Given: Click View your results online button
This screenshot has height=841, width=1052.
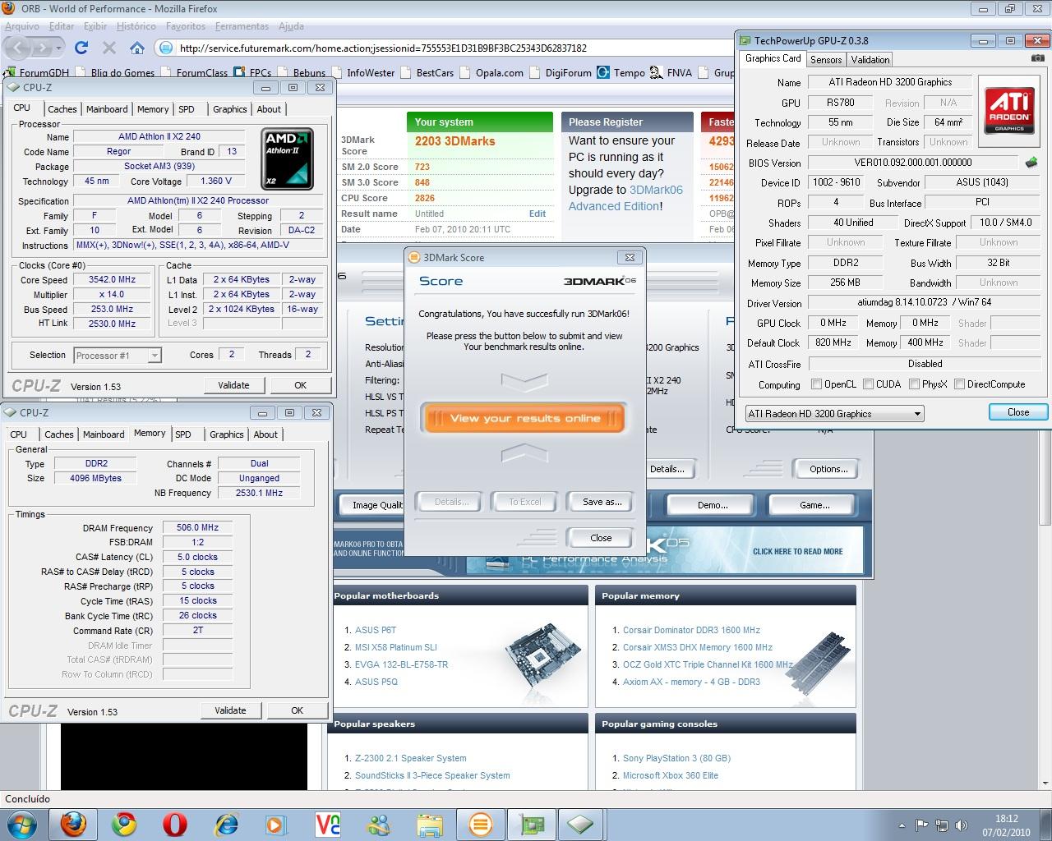Looking at the screenshot, I should pyautogui.click(x=524, y=418).
